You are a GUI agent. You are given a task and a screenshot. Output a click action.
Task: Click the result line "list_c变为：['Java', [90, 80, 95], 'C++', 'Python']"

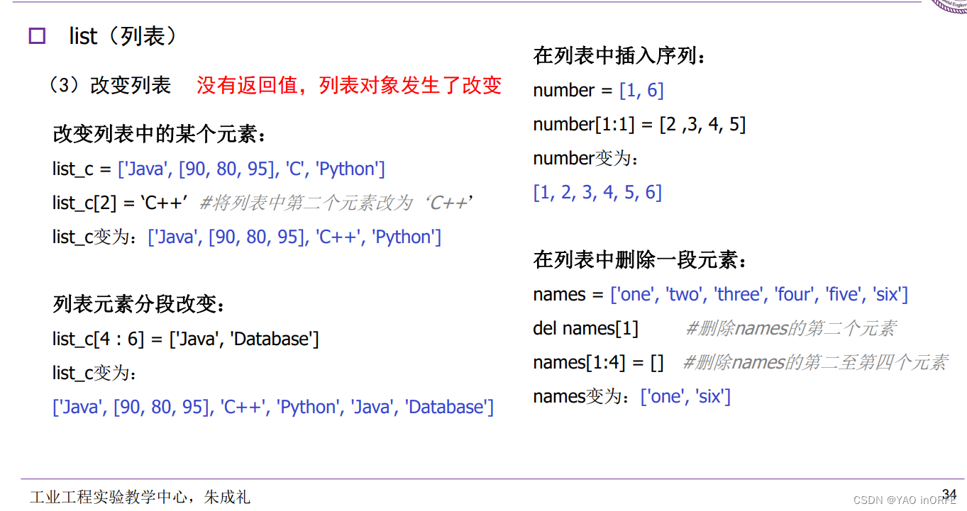(247, 237)
